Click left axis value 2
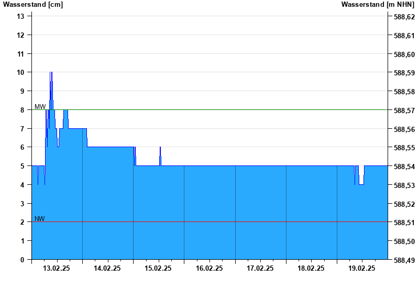The height and width of the screenshot is (288, 419). pos(22,222)
